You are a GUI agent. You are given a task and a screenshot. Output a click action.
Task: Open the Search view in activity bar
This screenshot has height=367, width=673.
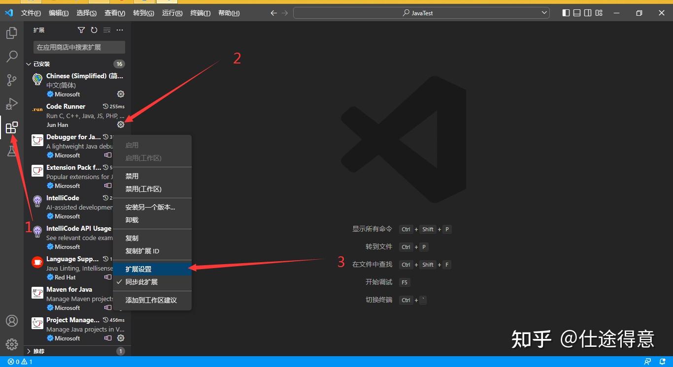point(12,57)
